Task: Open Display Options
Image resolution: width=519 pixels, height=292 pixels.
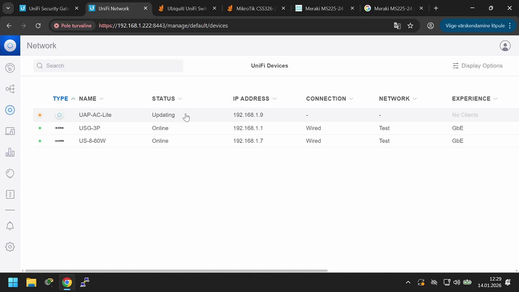Action: tap(477, 66)
